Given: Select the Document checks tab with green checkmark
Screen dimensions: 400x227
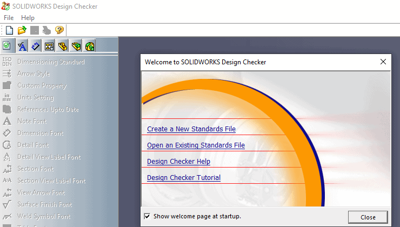Looking at the screenshot, I should pos(7,46).
